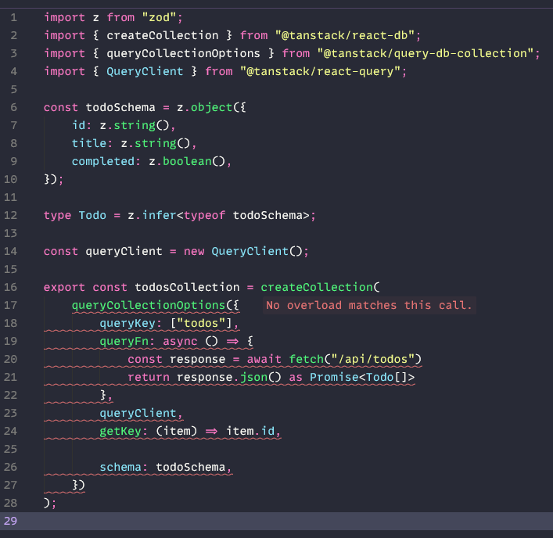Click item.id on line 24
Viewport: 553px width, 538px height.
tap(250, 431)
